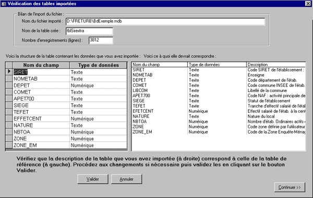Click the NOMETAB row selector box
The image size is (313, 198).
(9, 78)
